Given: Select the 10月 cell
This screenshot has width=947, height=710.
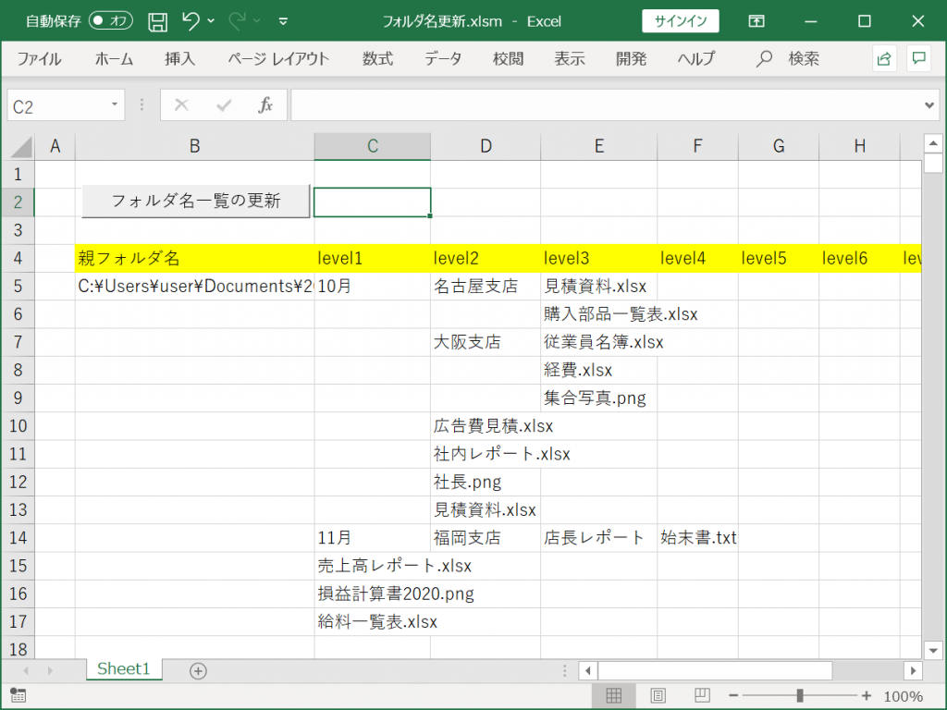Looking at the screenshot, I should pos(372,287).
